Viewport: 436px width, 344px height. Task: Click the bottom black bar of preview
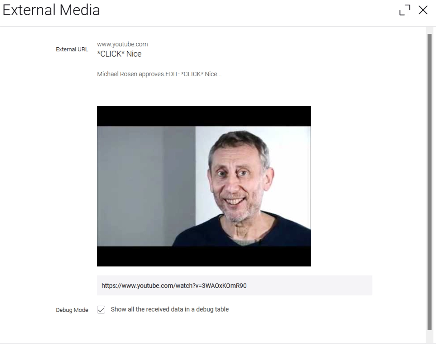204,256
